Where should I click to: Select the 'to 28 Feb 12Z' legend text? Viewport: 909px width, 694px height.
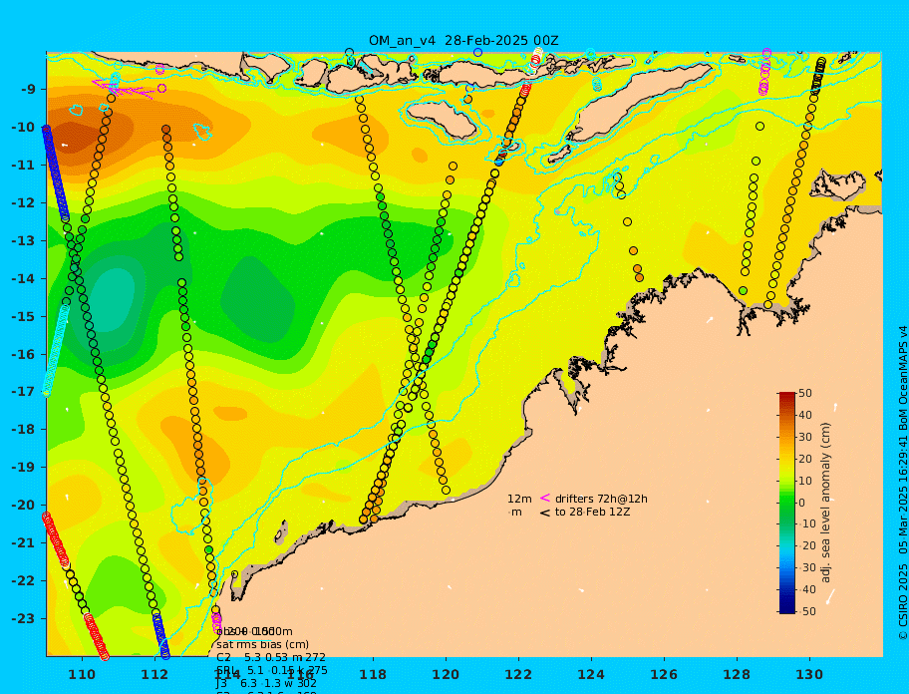click(x=592, y=512)
